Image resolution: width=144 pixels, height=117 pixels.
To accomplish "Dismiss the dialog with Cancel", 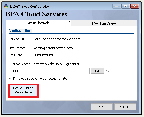I will click(x=125, y=107).
